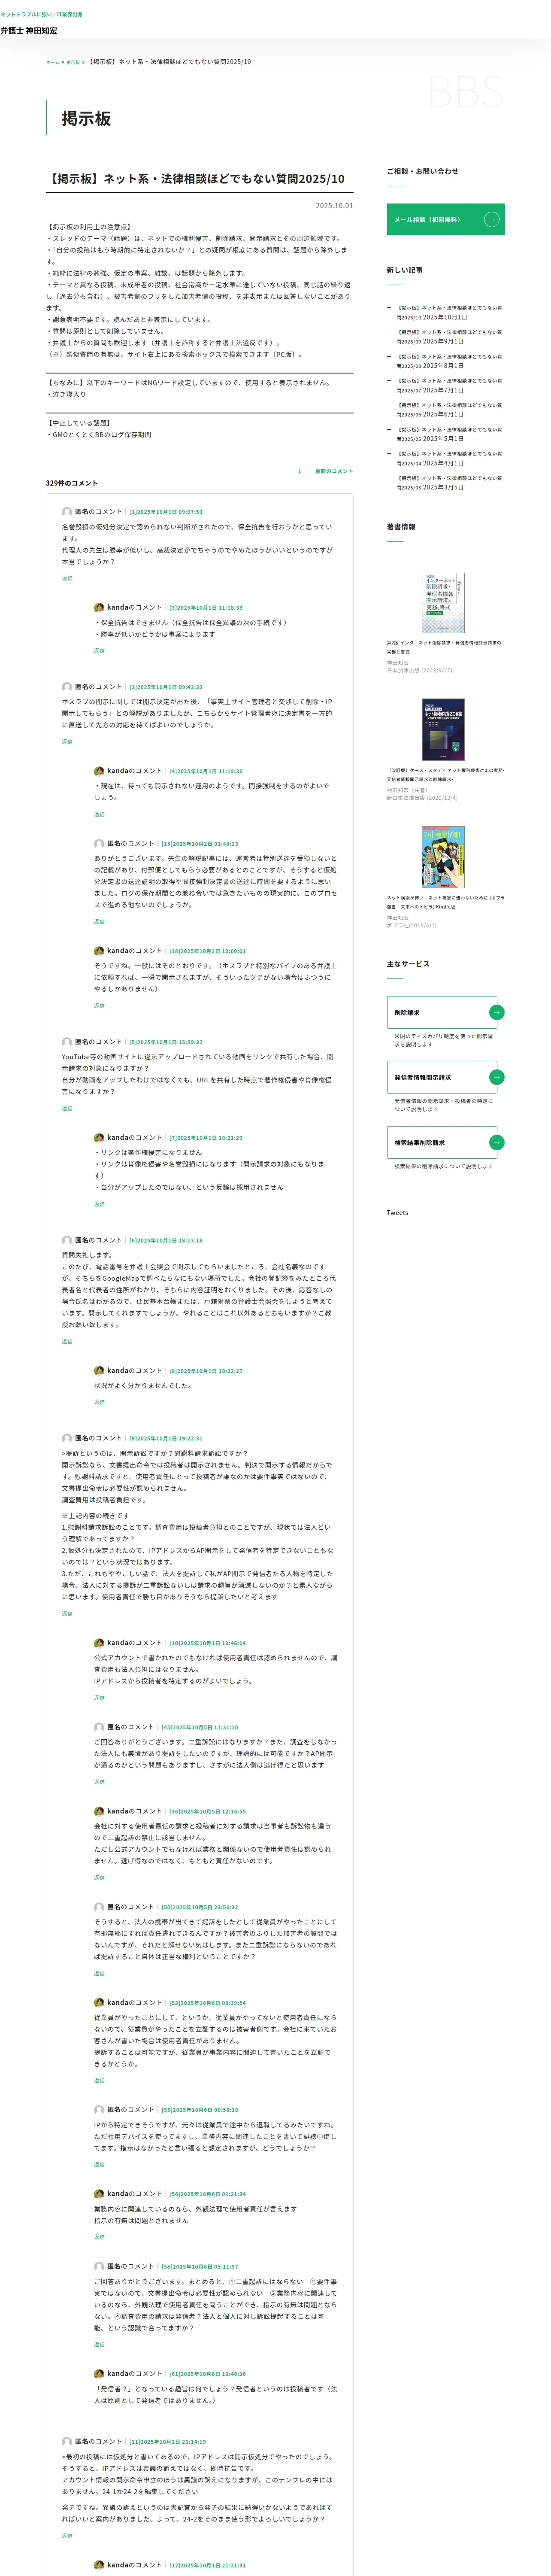Viewport: 551px width, 2576px height.
Task: Click kanda avatar of comment [3]
Action: (99, 607)
